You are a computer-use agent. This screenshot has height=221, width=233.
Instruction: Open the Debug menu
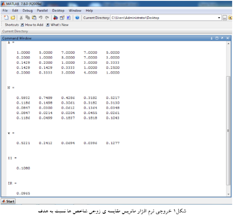coord(28,11)
